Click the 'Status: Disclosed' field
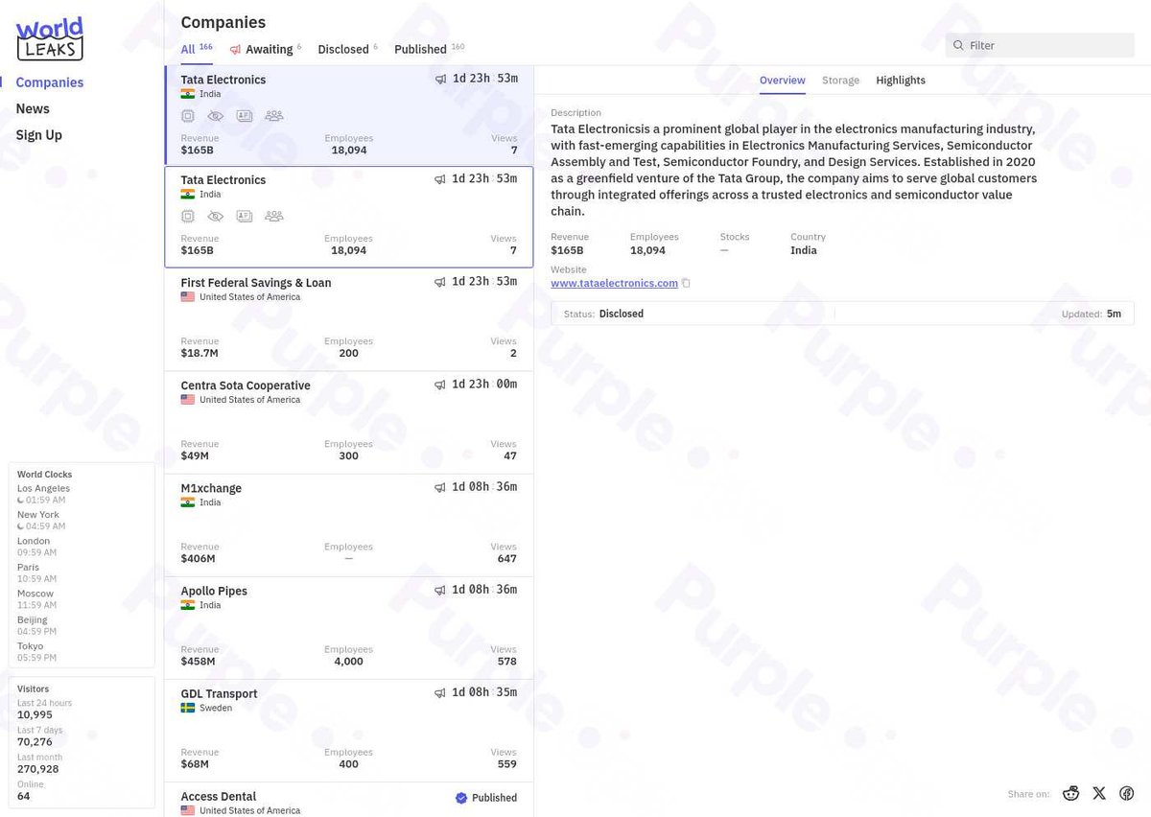This screenshot has width=1151, height=817. [x=604, y=314]
